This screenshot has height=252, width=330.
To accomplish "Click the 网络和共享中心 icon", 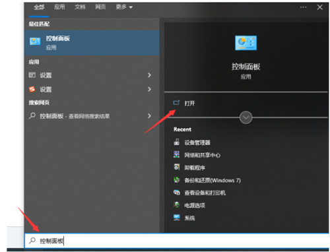I will [x=177, y=154].
